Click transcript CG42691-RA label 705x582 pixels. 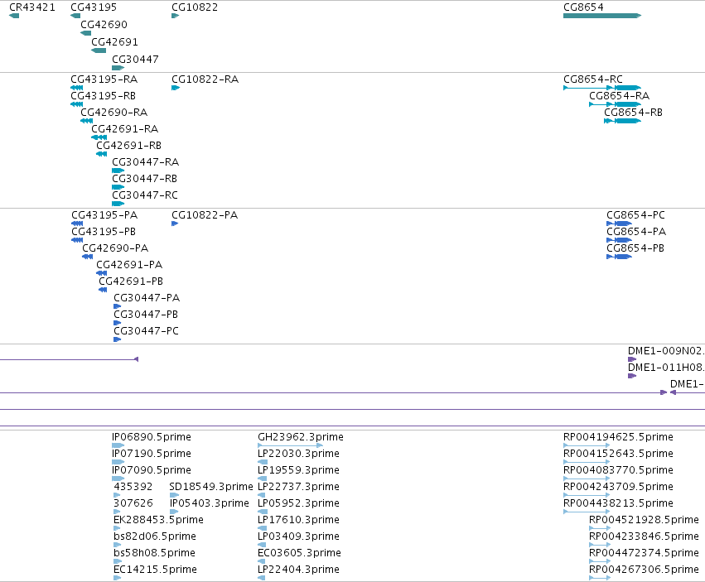tap(125, 129)
